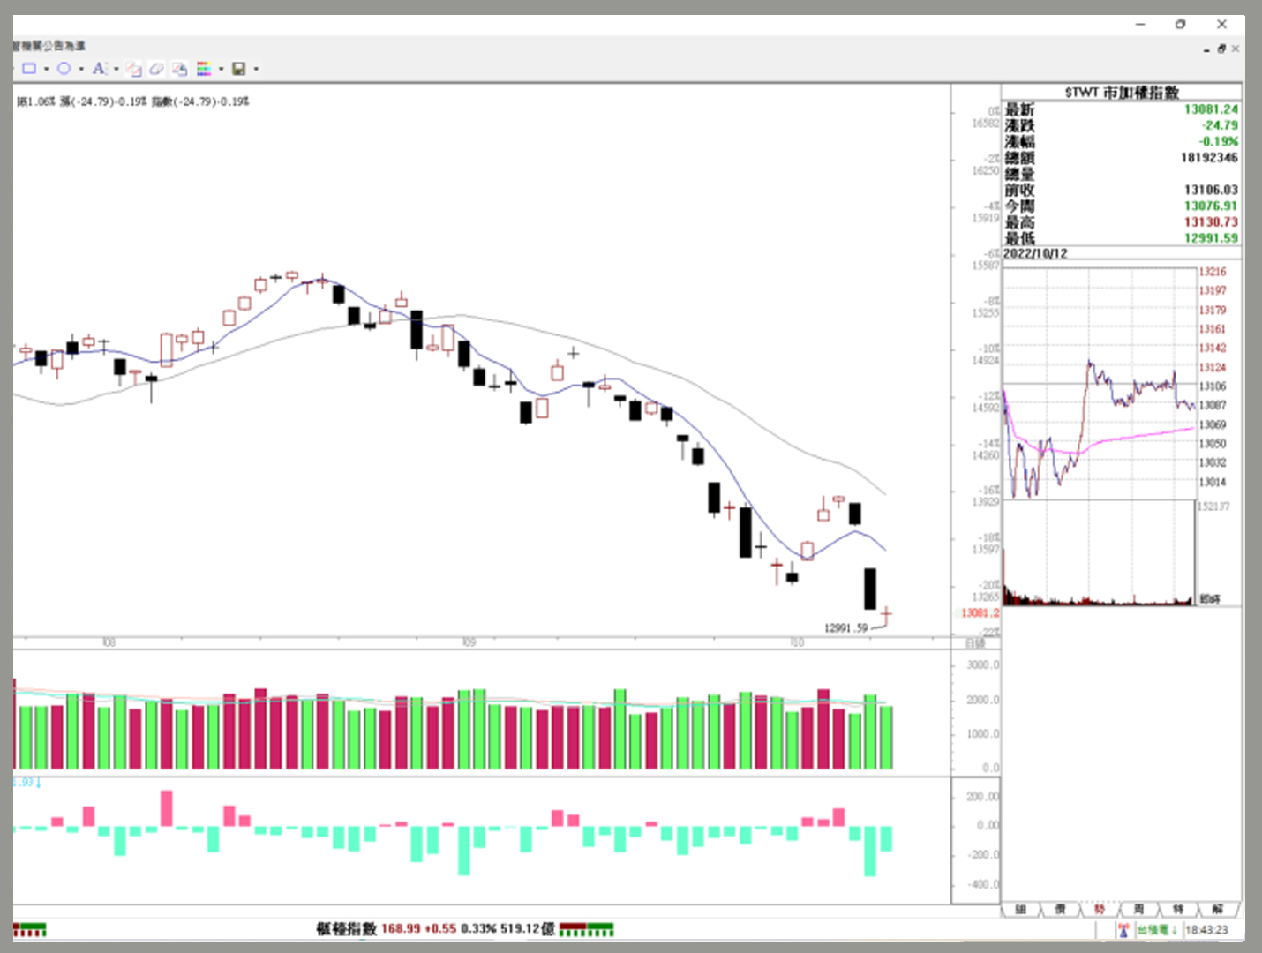This screenshot has height=953, width=1262.
Task: Click the red 13081.2 price marker on axis
Action: [x=980, y=613]
